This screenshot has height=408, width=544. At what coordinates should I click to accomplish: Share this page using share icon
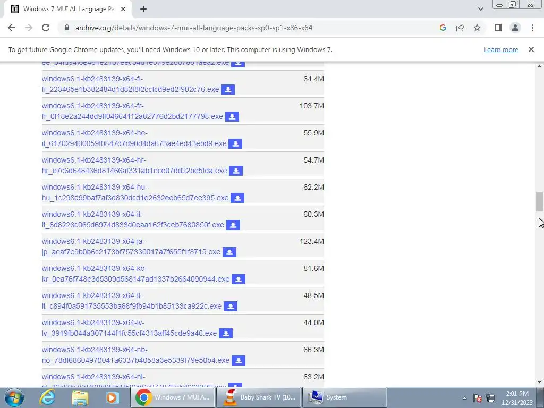pos(460,28)
